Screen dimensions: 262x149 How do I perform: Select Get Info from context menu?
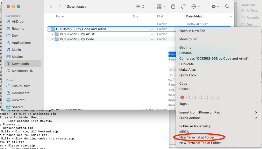tap(185, 47)
